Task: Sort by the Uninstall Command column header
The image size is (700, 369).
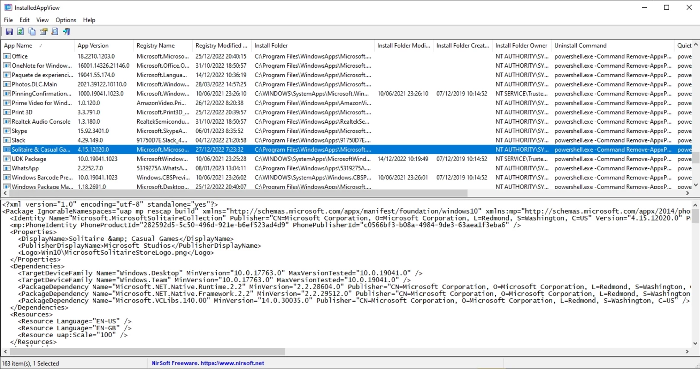Action: click(x=613, y=46)
